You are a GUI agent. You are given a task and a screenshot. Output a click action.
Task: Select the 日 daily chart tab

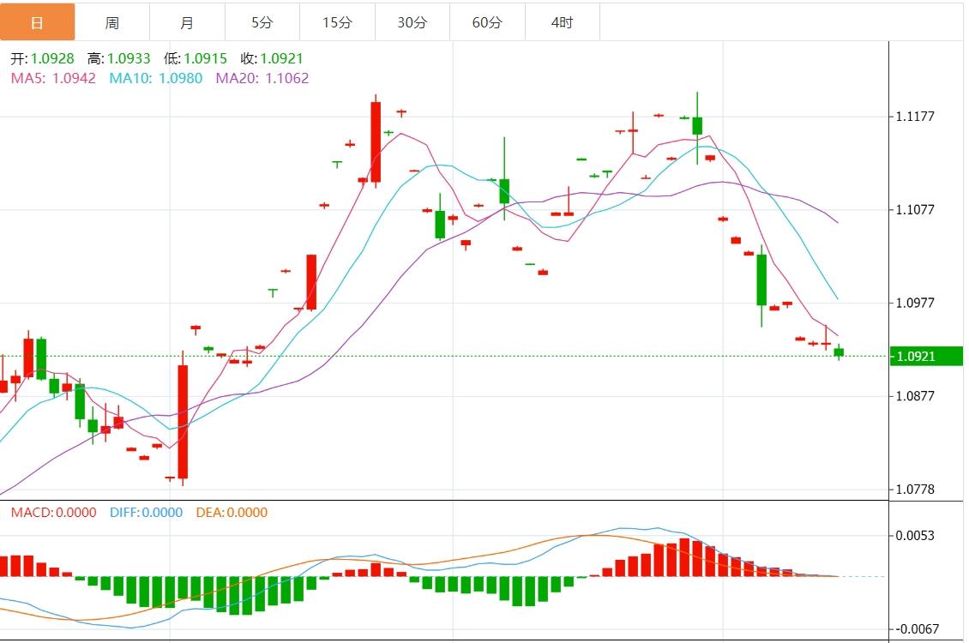tap(37, 22)
